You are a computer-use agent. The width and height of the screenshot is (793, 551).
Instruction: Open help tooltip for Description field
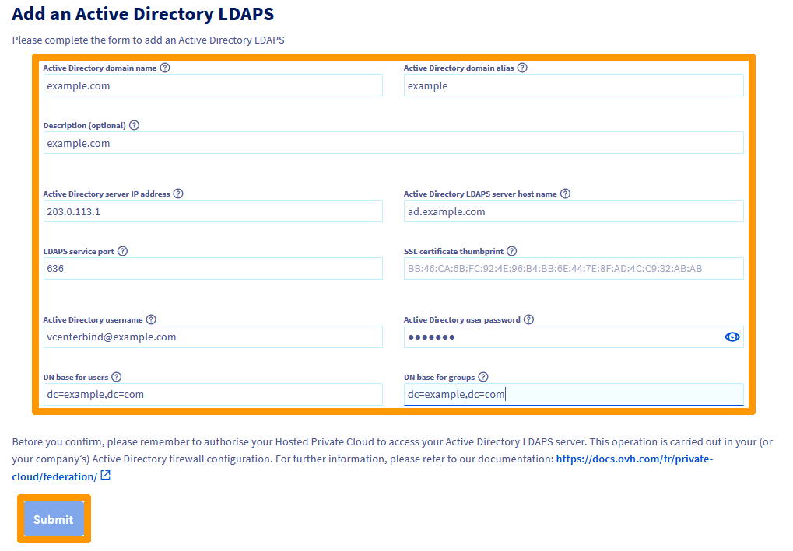click(x=134, y=125)
